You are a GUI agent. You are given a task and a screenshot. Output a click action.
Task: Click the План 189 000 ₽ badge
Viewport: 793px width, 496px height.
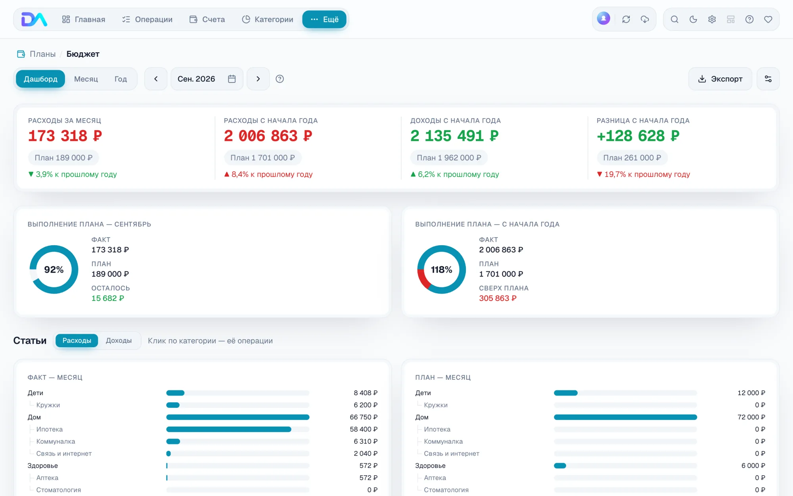tap(63, 158)
